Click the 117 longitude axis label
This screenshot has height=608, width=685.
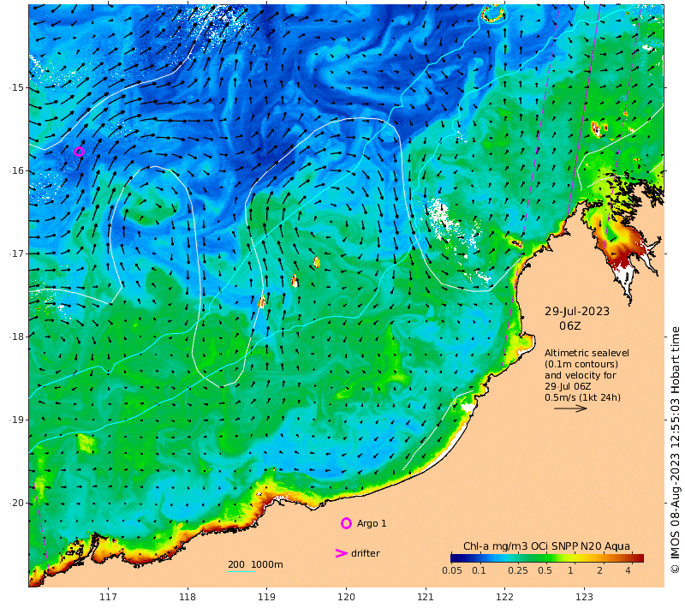(108, 597)
